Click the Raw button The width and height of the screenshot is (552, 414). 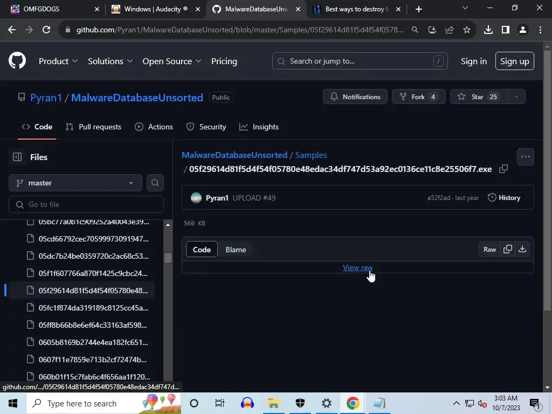489,249
